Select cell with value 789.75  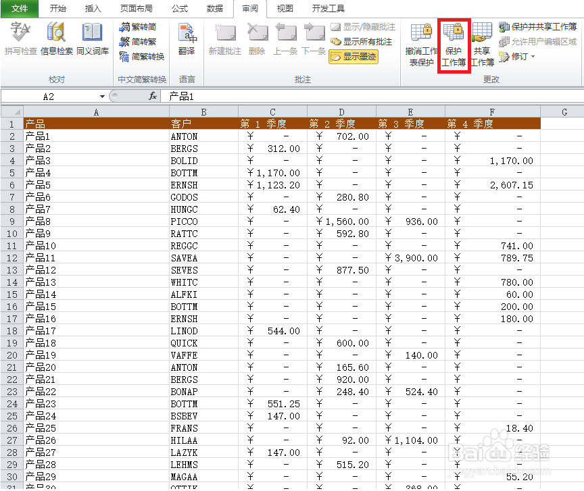pos(492,258)
